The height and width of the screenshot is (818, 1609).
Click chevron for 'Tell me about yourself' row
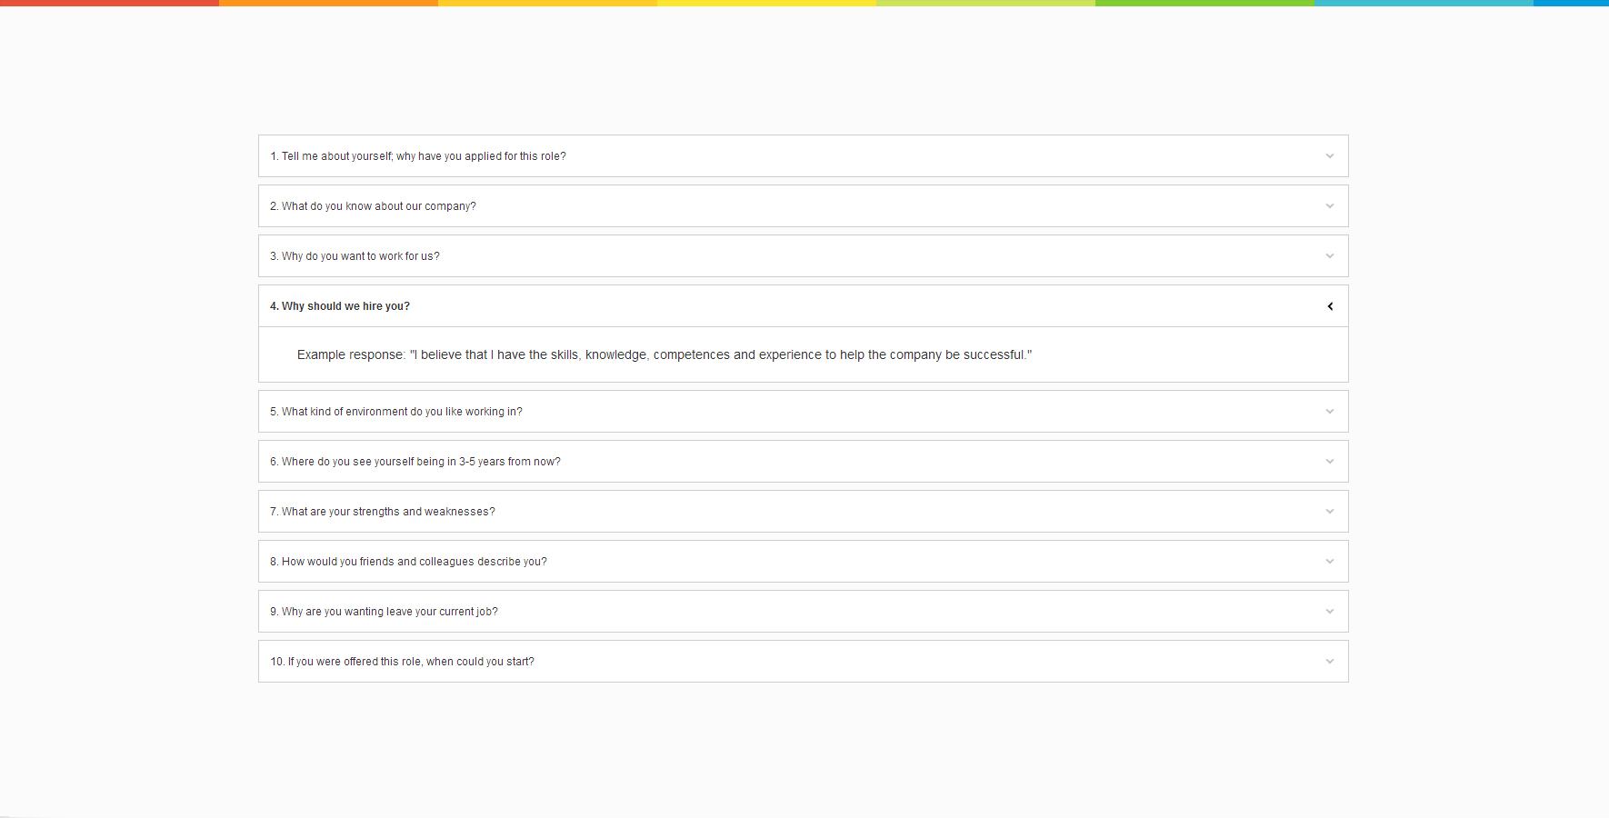pyautogui.click(x=1330, y=156)
